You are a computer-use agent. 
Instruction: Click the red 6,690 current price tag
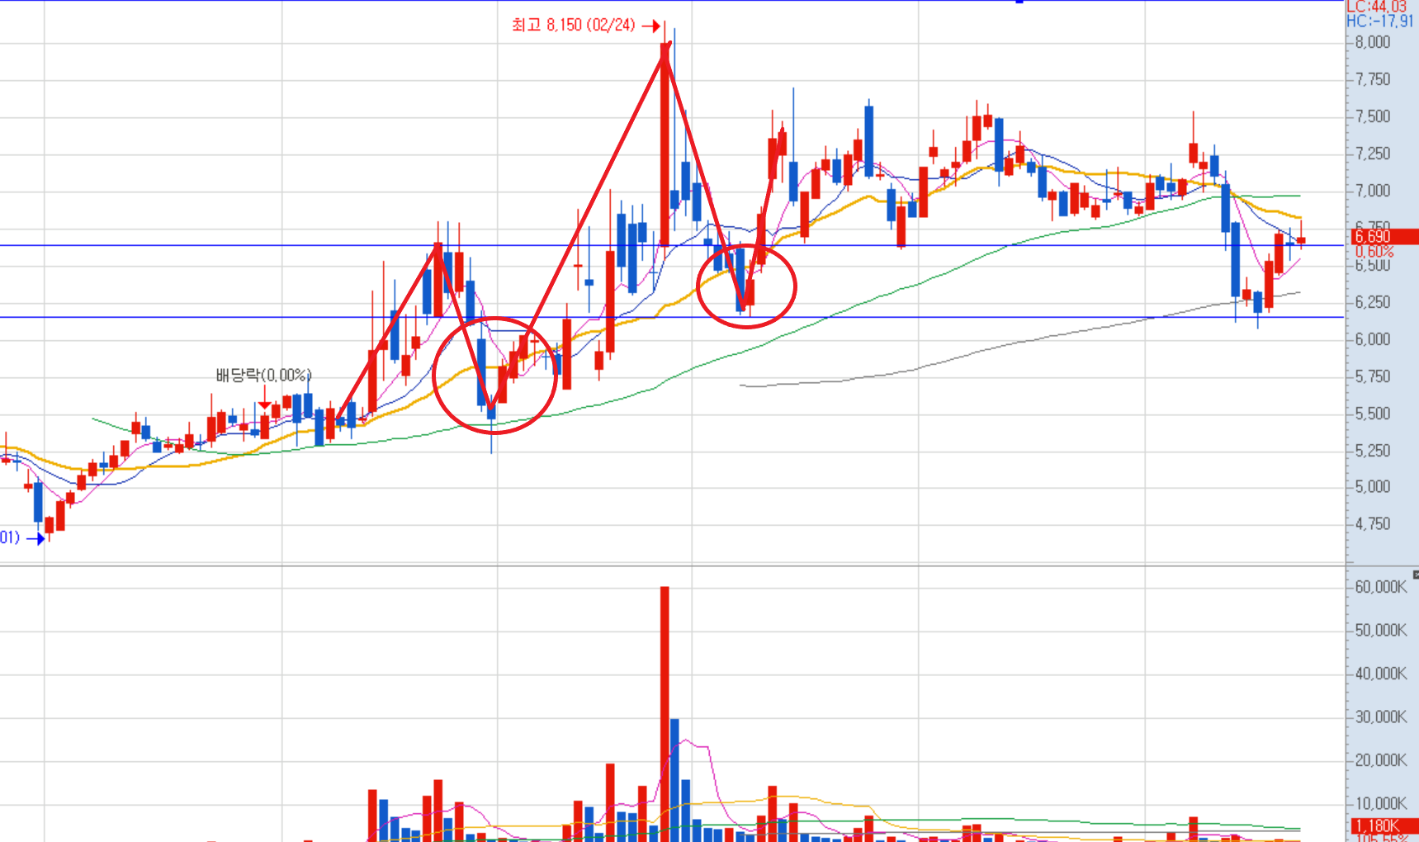click(x=1384, y=237)
